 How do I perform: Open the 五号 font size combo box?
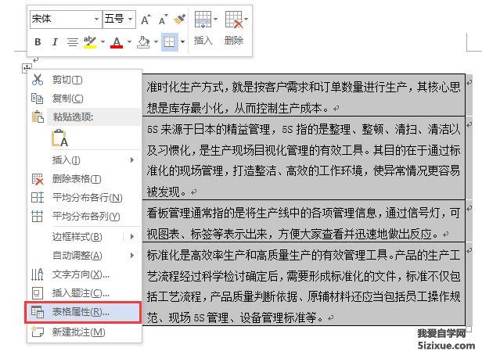(x=119, y=19)
